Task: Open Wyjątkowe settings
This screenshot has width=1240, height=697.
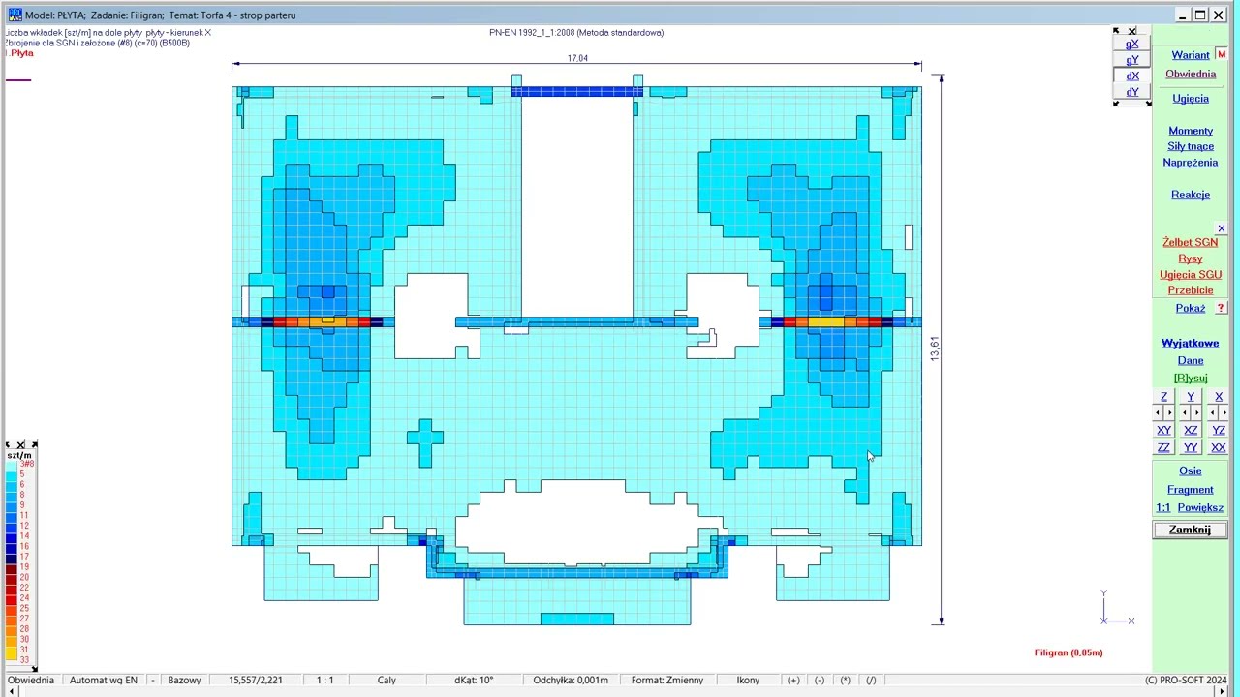Action: tap(1190, 344)
